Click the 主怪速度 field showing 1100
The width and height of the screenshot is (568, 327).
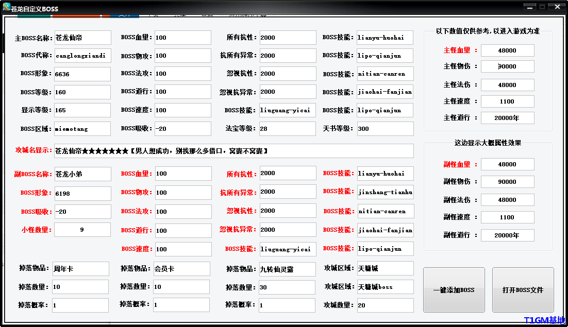[508, 101]
